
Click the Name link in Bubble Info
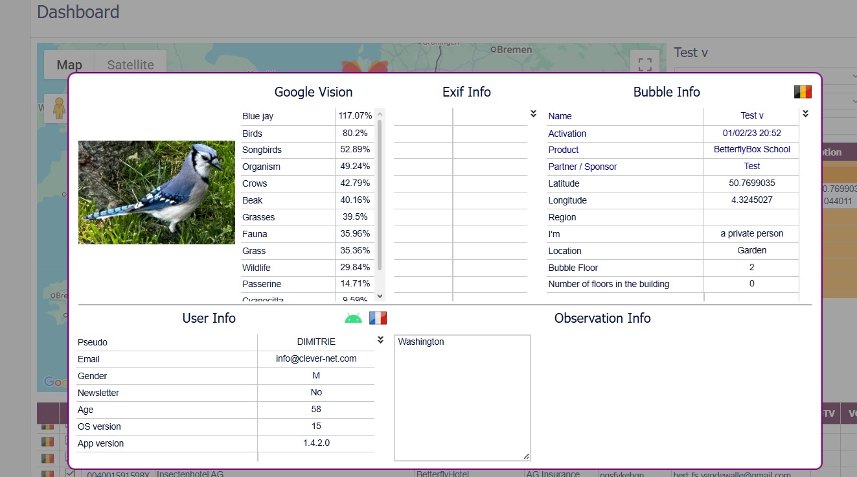click(x=560, y=116)
